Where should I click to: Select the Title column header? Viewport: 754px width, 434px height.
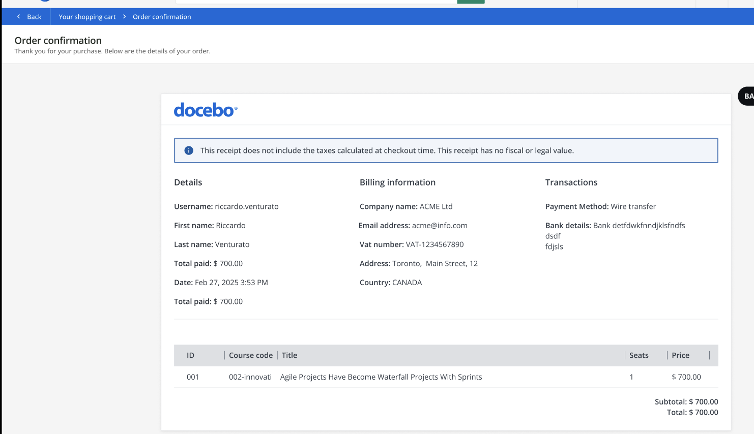289,355
